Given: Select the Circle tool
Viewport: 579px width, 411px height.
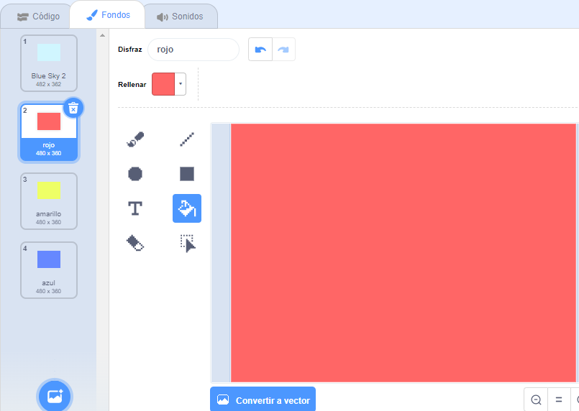Looking at the screenshot, I should (135, 174).
